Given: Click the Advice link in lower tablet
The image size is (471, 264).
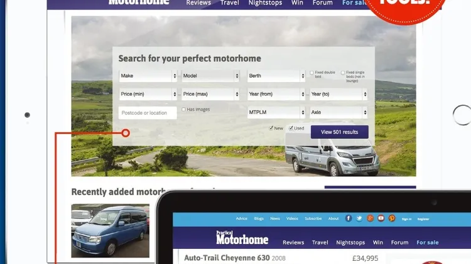Looking at the screenshot, I should [242, 218].
